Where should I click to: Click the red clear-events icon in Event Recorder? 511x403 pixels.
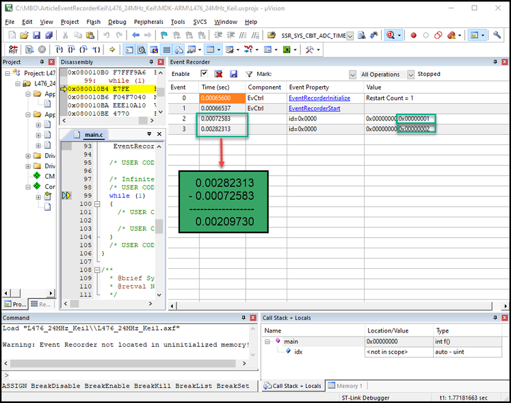218,74
